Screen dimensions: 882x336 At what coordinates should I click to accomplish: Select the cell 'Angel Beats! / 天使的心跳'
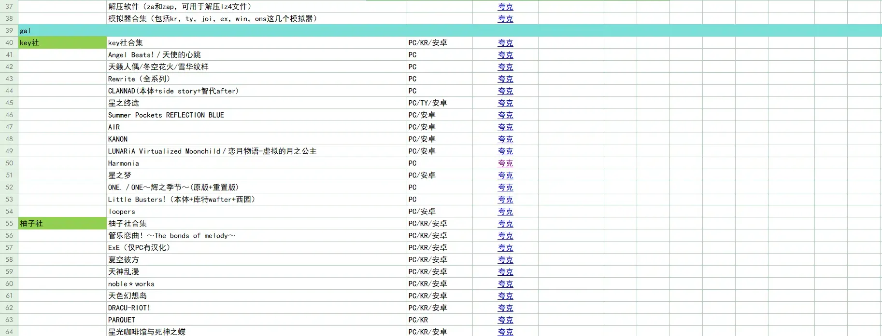(256, 54)
